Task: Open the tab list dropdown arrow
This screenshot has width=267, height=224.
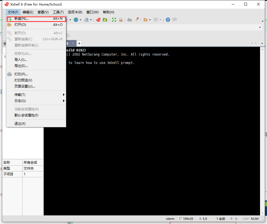Action: 262,43
